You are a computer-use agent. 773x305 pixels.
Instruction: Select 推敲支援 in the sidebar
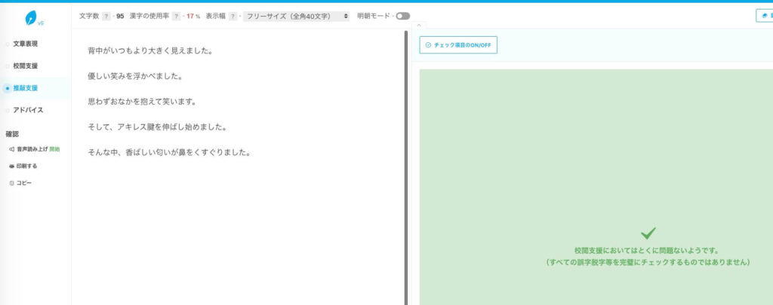click(26, 88)
